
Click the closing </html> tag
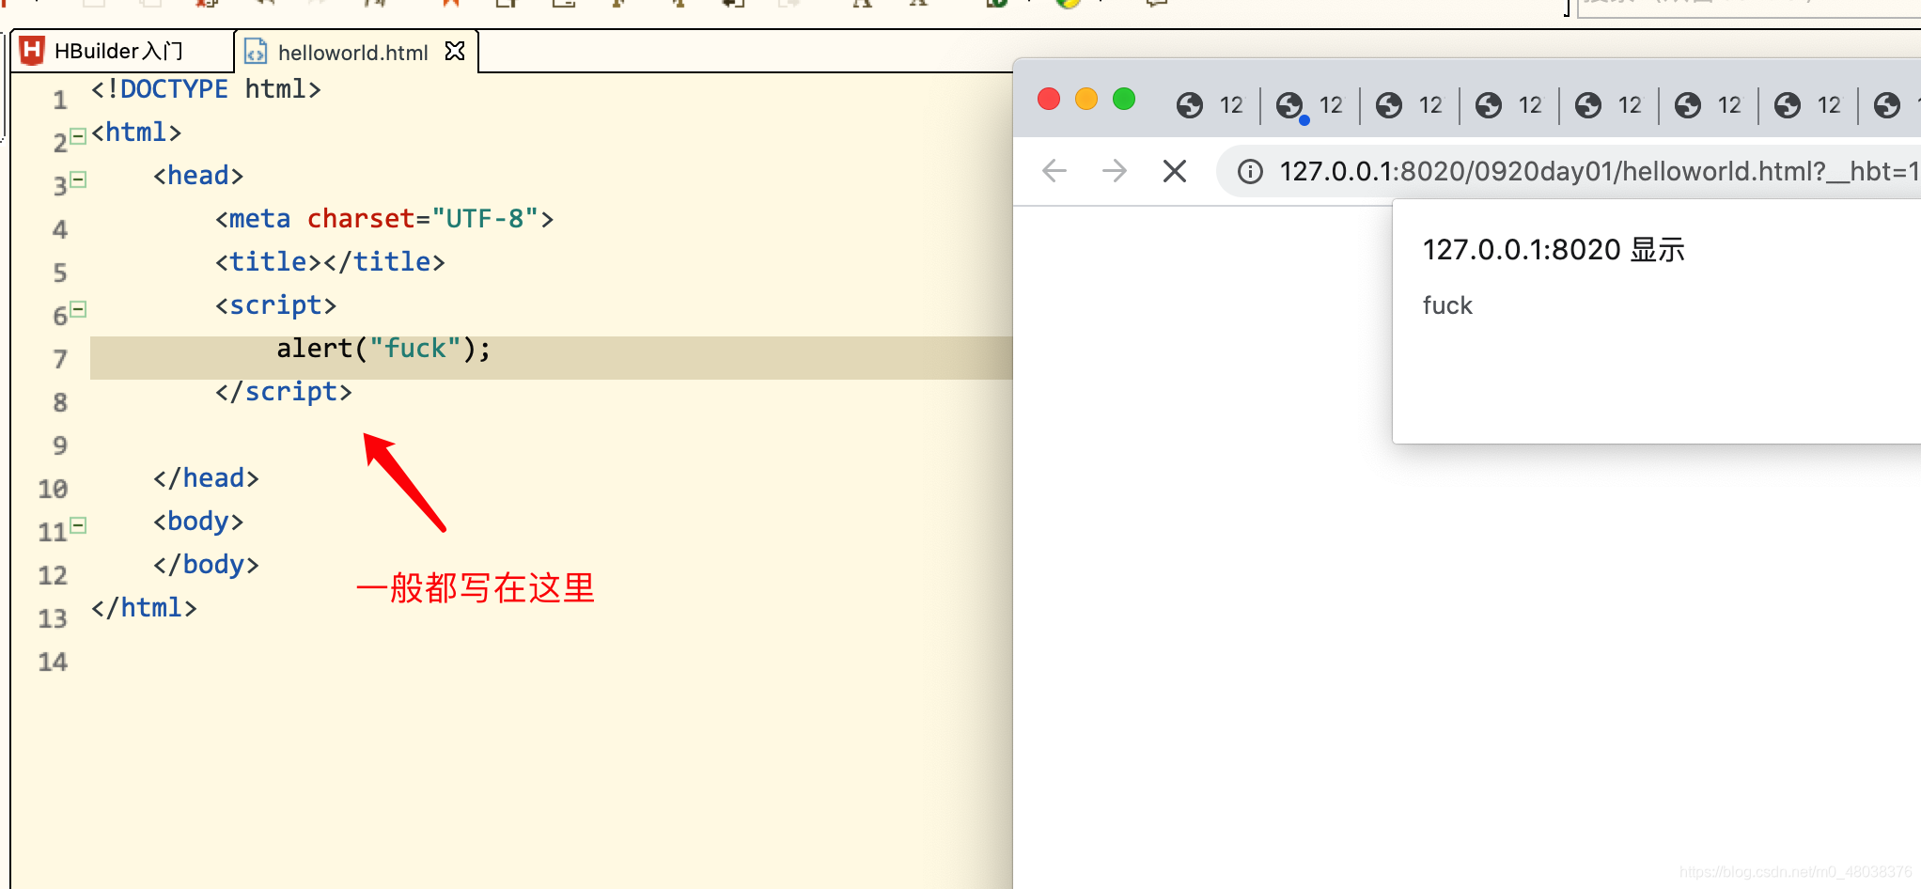click(144, 608)
